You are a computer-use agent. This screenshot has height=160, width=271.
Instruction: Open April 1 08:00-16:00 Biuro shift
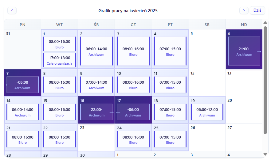(60, 44)
